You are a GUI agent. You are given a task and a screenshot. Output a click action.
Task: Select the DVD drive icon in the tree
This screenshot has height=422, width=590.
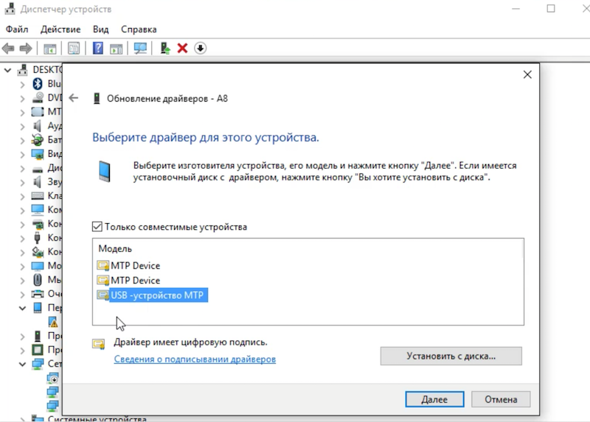pos(38,98)
